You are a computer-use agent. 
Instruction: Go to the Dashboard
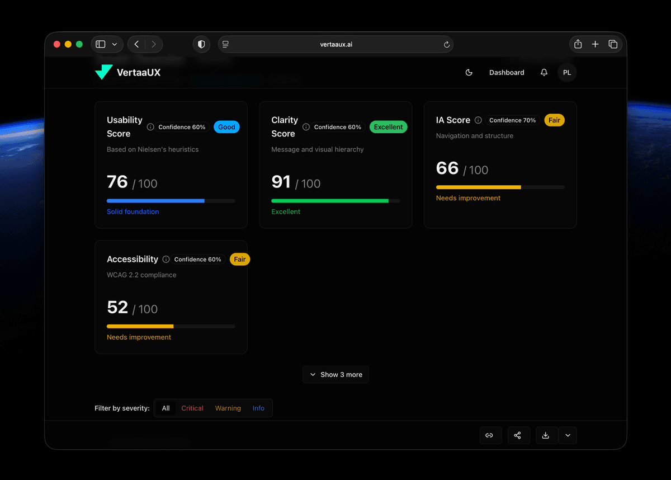[506, 72]
